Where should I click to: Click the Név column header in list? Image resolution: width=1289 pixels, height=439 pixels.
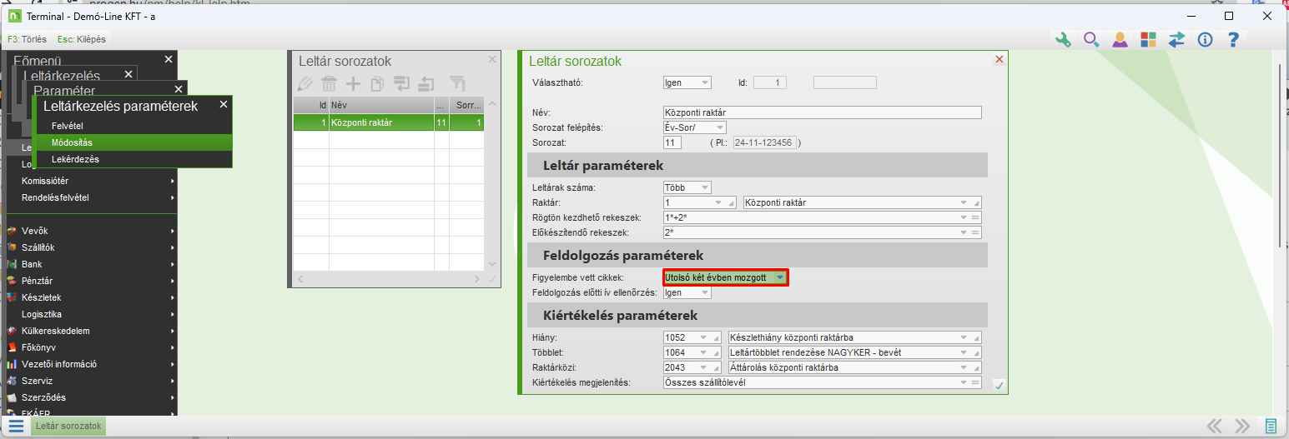(381, 106)
